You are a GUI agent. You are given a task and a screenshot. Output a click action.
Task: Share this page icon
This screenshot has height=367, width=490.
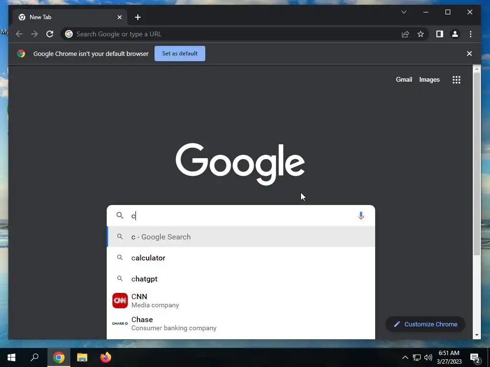pos(405,34)
